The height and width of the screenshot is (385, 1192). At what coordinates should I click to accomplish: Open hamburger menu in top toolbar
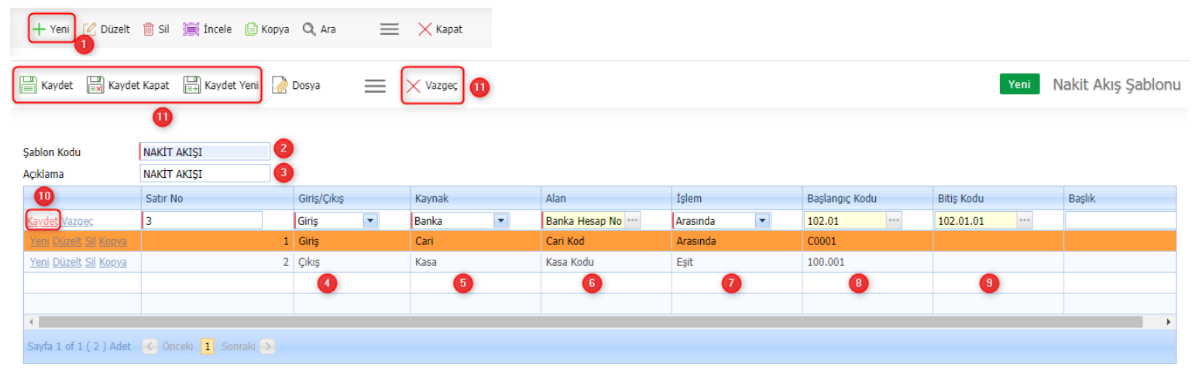coord(390,29)
